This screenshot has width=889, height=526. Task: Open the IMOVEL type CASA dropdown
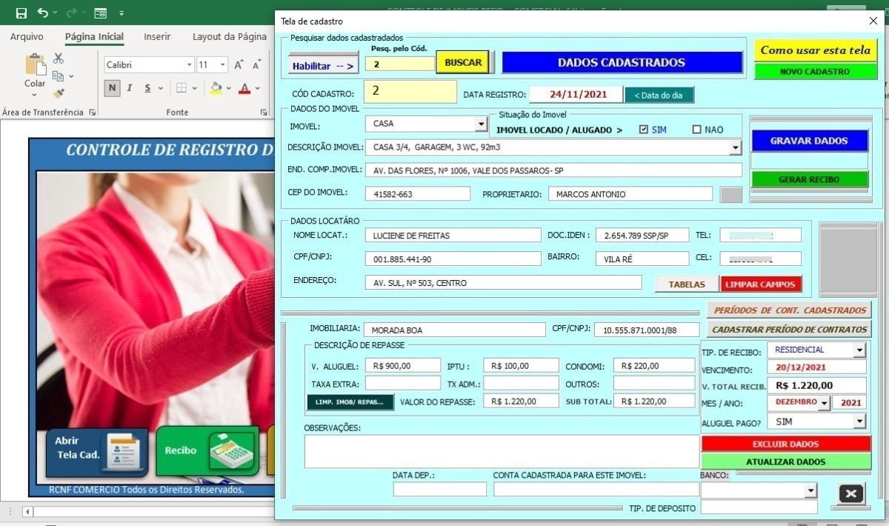(x=481, y=124)
